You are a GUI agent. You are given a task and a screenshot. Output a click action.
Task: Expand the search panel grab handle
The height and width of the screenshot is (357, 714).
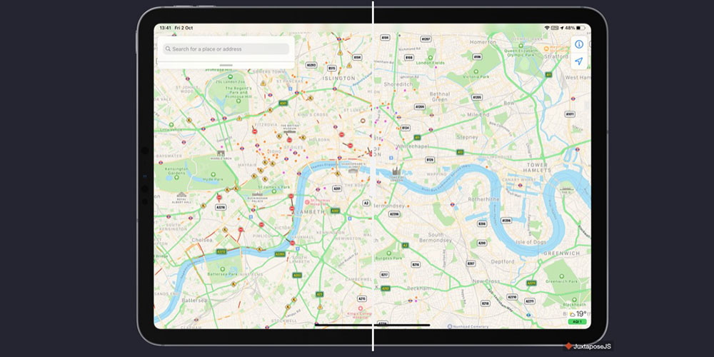[x=226, y=66]
